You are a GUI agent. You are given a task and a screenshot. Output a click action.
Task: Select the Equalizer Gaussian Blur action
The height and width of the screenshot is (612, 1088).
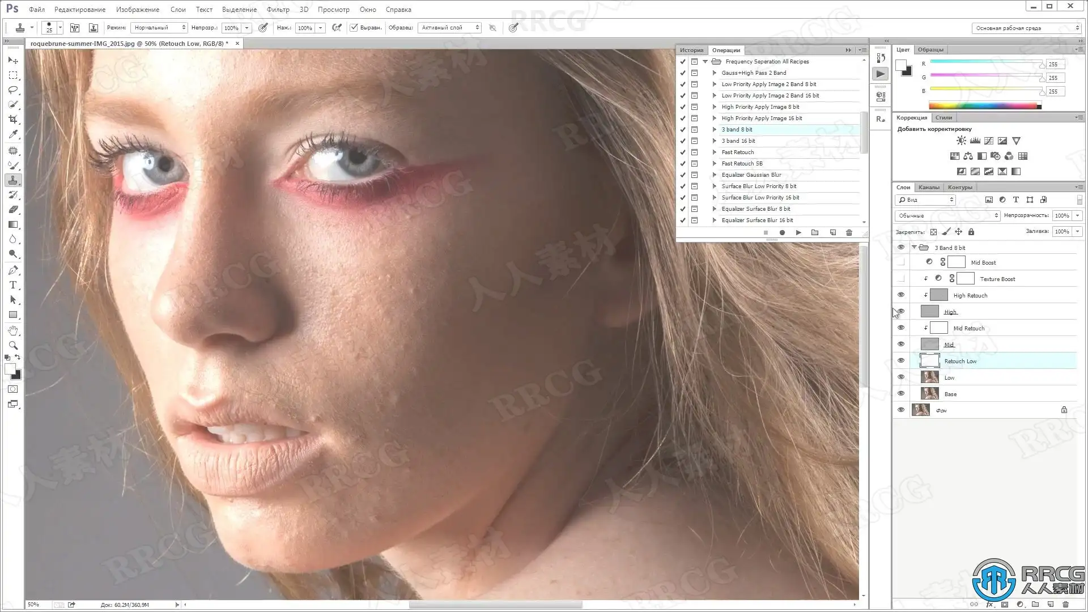pos(751,175)
